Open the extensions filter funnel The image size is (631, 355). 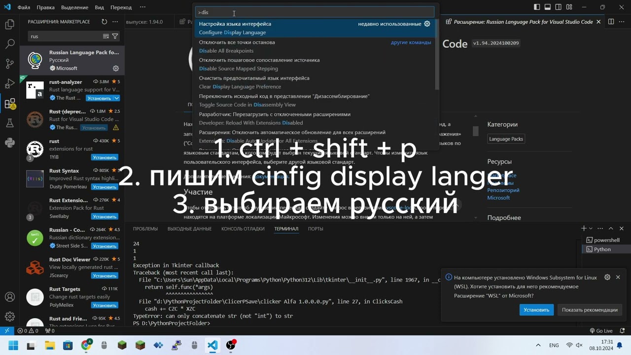[x=115, y=36]
